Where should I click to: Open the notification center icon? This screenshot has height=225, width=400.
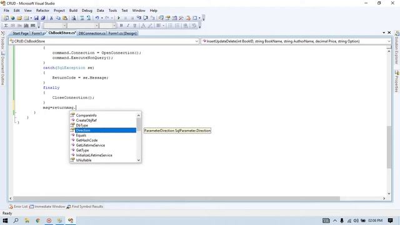[390, 221]
